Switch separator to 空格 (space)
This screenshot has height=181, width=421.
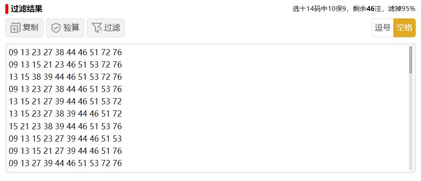click(x=404, y=28)
